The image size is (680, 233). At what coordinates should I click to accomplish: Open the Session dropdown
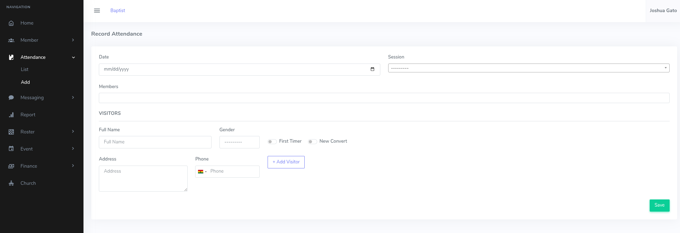(x=528, y=68)
